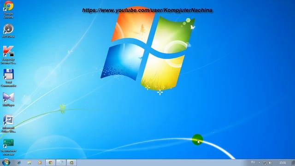Select the Microsoft Office Word desktop shortcut
The width and height of the screenshot is (295, 166).
pyautogui.click(x=8, y=124)
